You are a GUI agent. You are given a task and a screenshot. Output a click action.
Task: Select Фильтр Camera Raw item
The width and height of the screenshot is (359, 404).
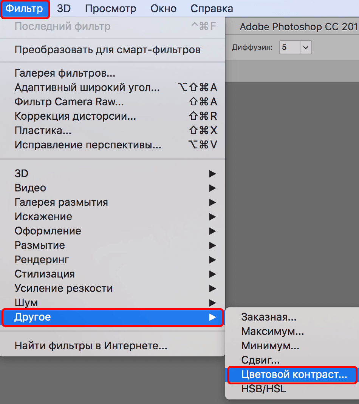69,102
